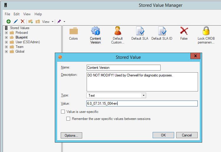Open the View menu
The image size is (221, 152).
(27, 14)
